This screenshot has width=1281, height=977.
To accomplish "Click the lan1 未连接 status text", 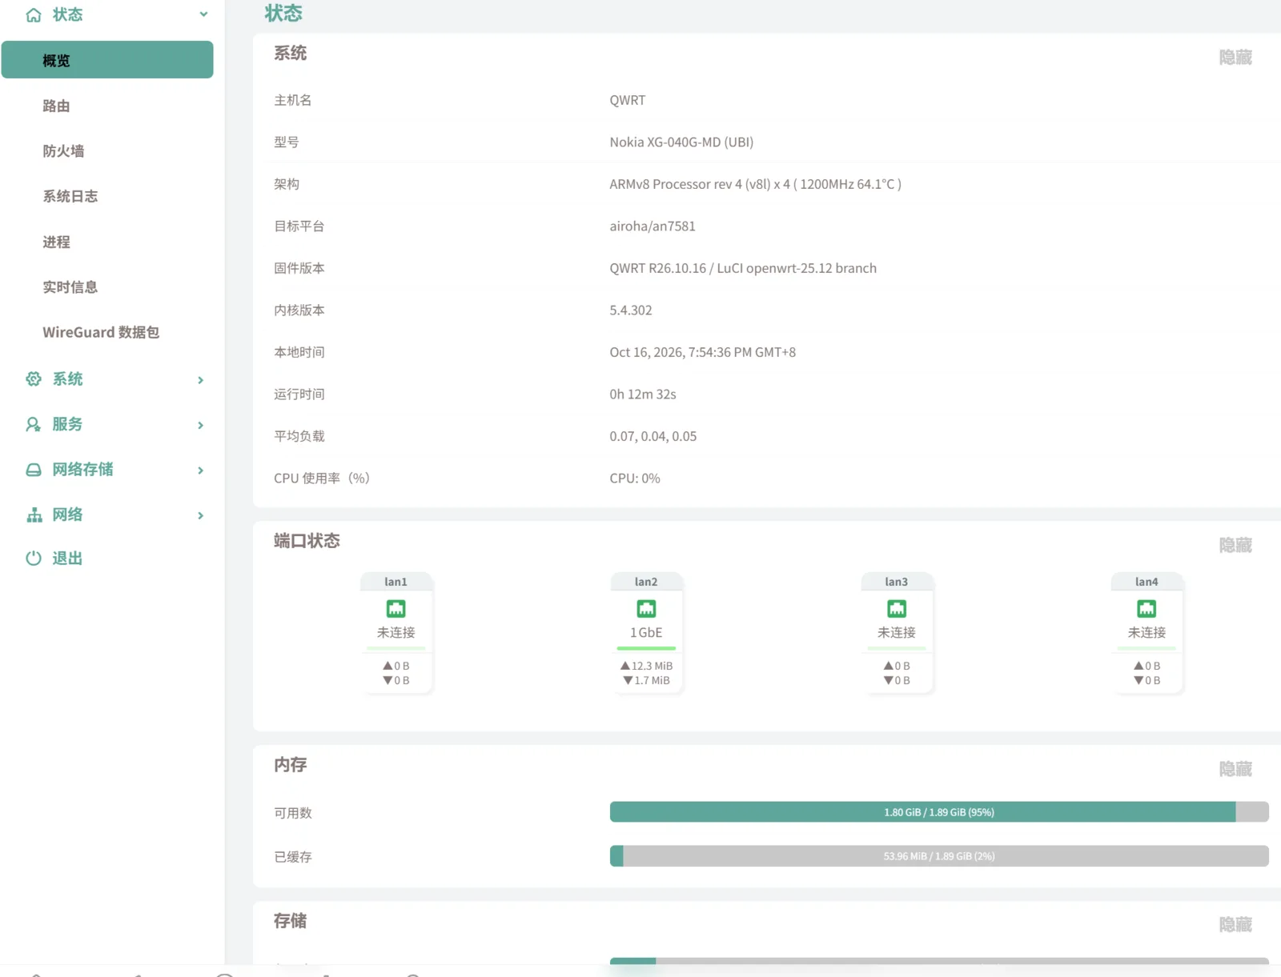I will pos(396,633).
